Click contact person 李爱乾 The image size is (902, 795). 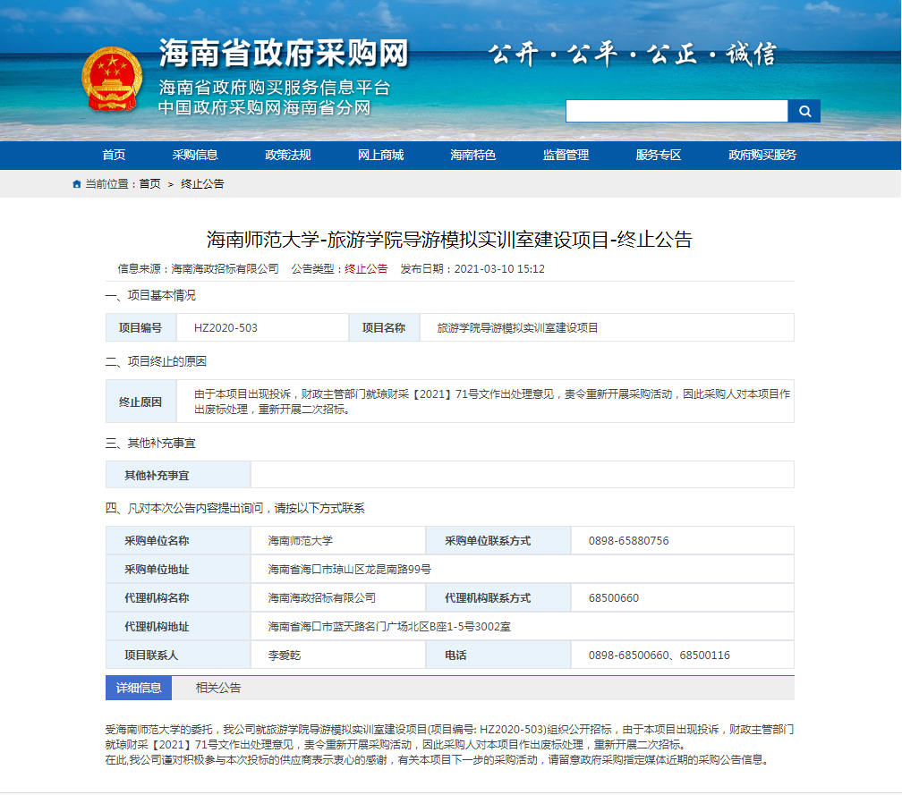coord(285,655)
